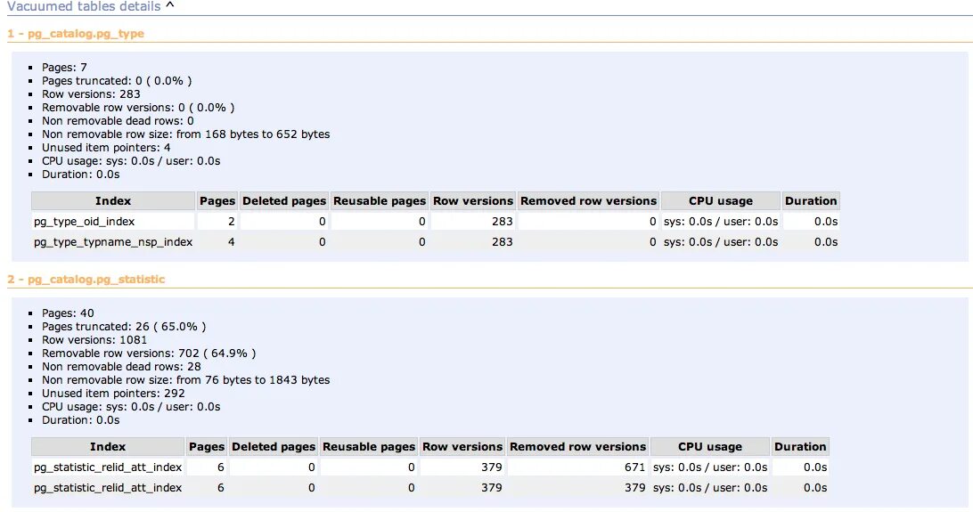
Task: Select the 'Pages: 40' bullet
Action: [x=69, y=313]
